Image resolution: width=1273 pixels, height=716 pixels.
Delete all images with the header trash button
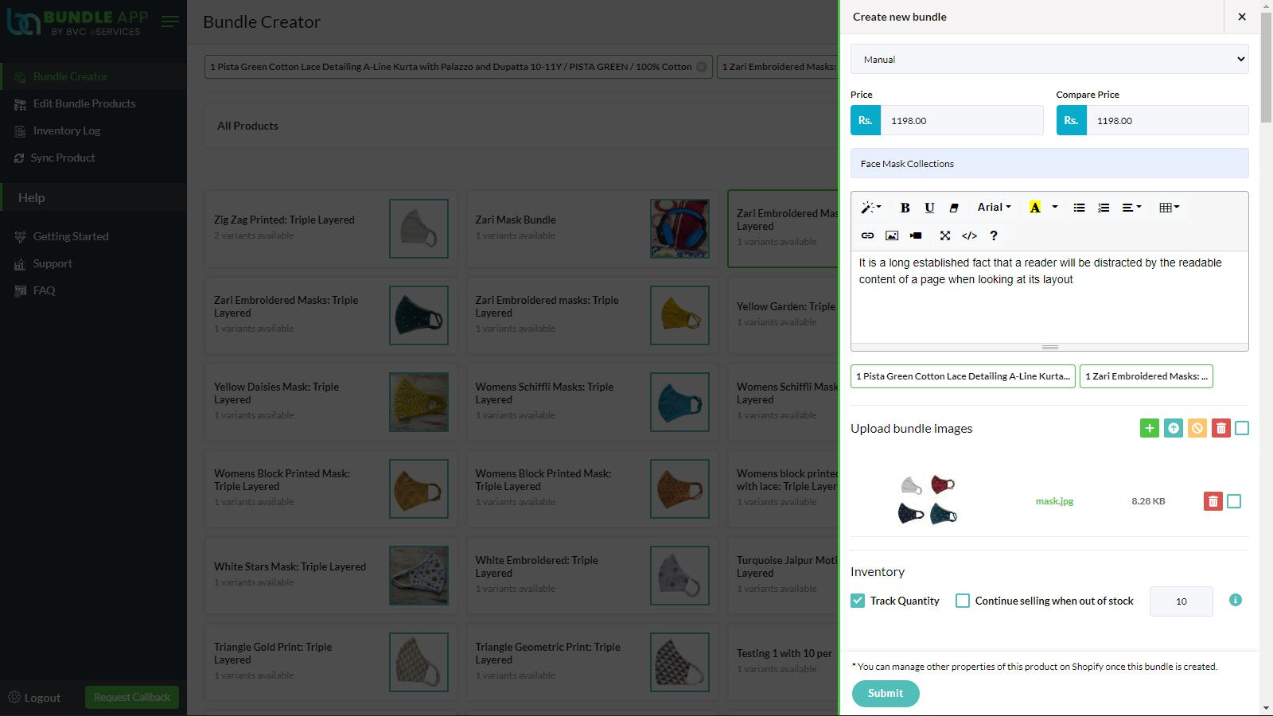tap(1221, 429)
